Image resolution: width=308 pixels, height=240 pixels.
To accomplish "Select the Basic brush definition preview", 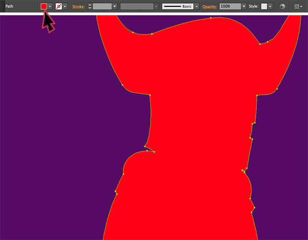I will [x=177, y=6].
